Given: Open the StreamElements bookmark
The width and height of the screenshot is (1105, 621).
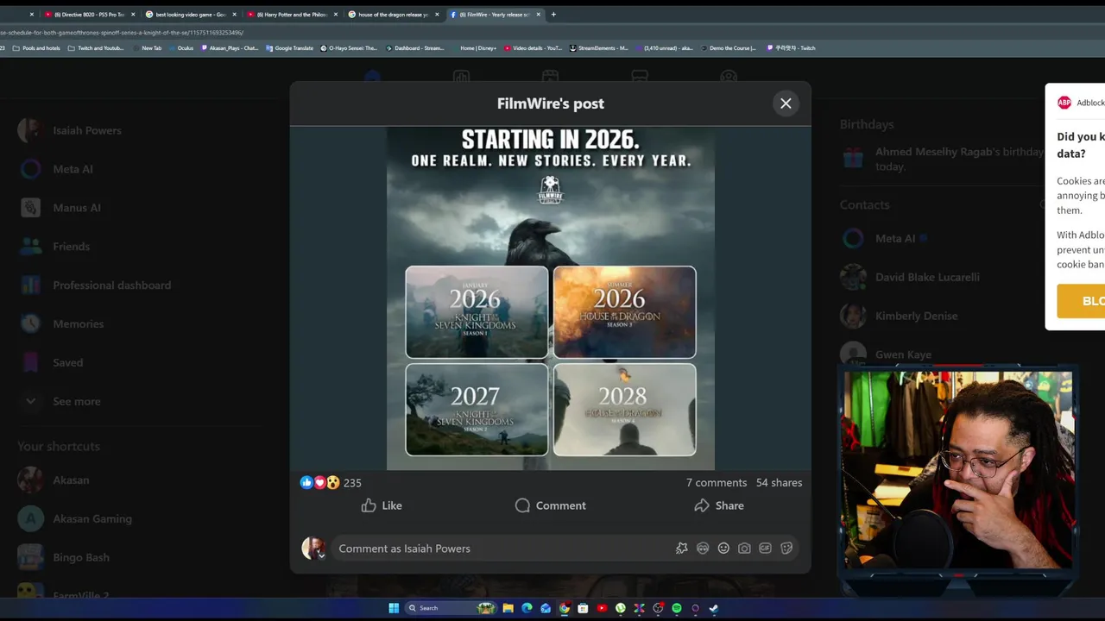Looking at the screenshot, I should [x=599, y=48].
